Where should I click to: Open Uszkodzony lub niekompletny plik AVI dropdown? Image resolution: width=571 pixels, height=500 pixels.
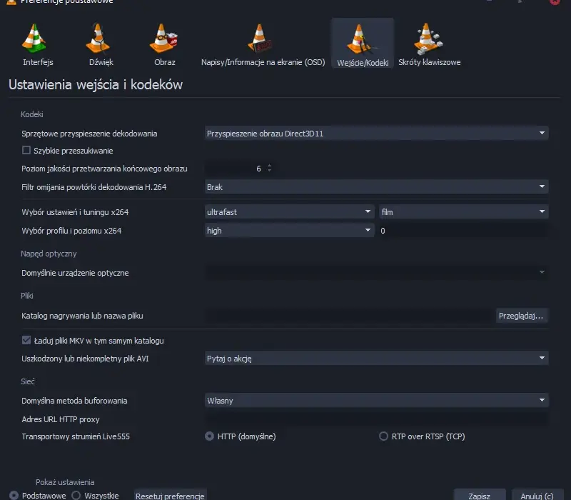point(377,359)
